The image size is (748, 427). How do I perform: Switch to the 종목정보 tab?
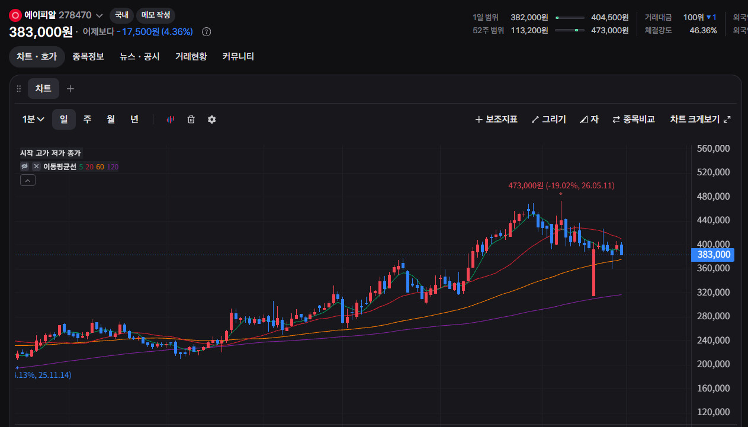[x=88, y=56]
